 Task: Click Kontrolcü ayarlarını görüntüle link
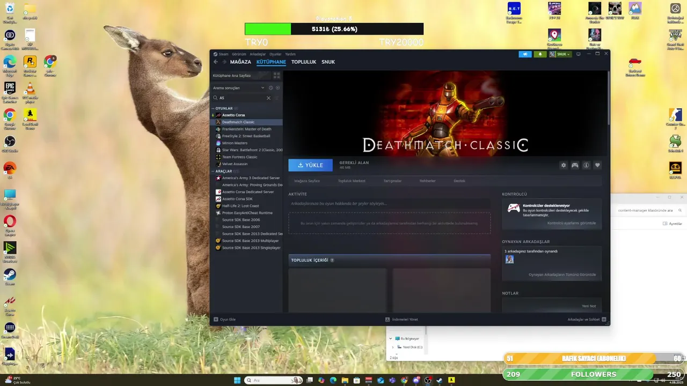click(x=572, y=223)
